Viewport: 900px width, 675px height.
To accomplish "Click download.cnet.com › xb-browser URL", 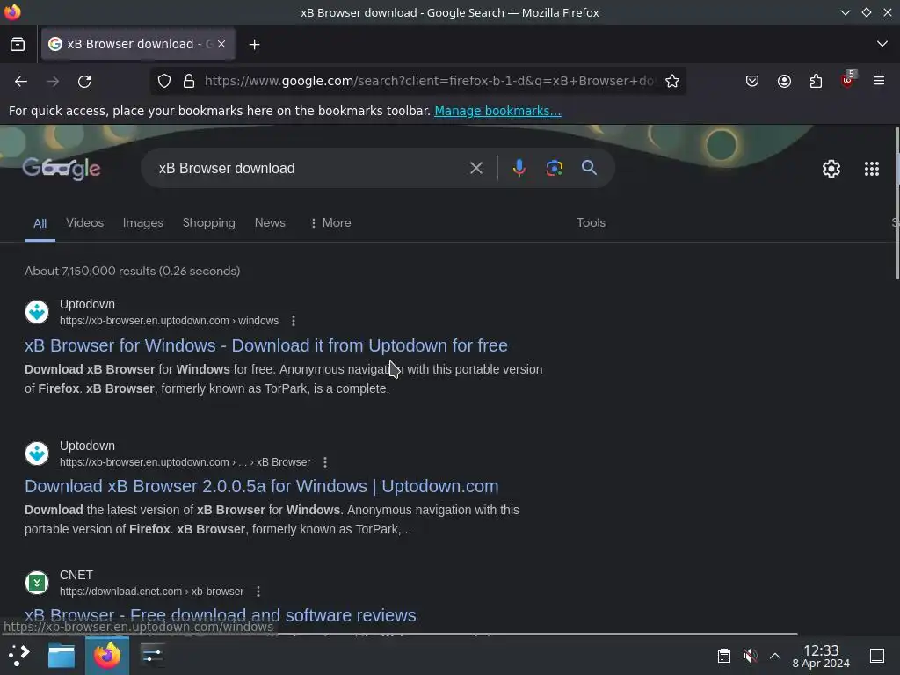I will 151,592.
